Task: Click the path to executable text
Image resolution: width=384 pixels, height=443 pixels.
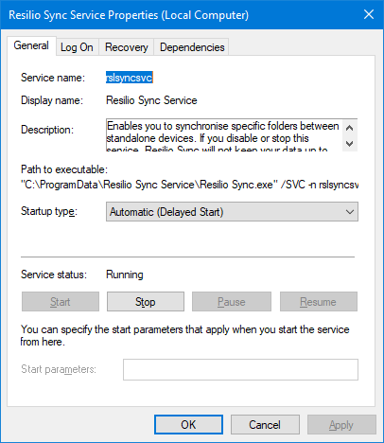Action: (189, 185)
